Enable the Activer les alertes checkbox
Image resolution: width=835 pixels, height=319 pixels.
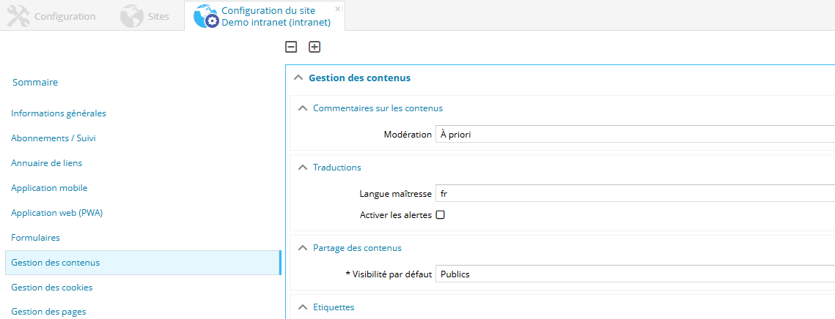pos(441,215)
